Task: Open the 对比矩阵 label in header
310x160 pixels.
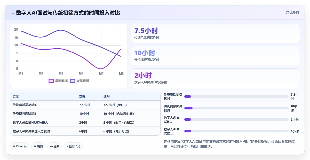Action: (292, 12)
